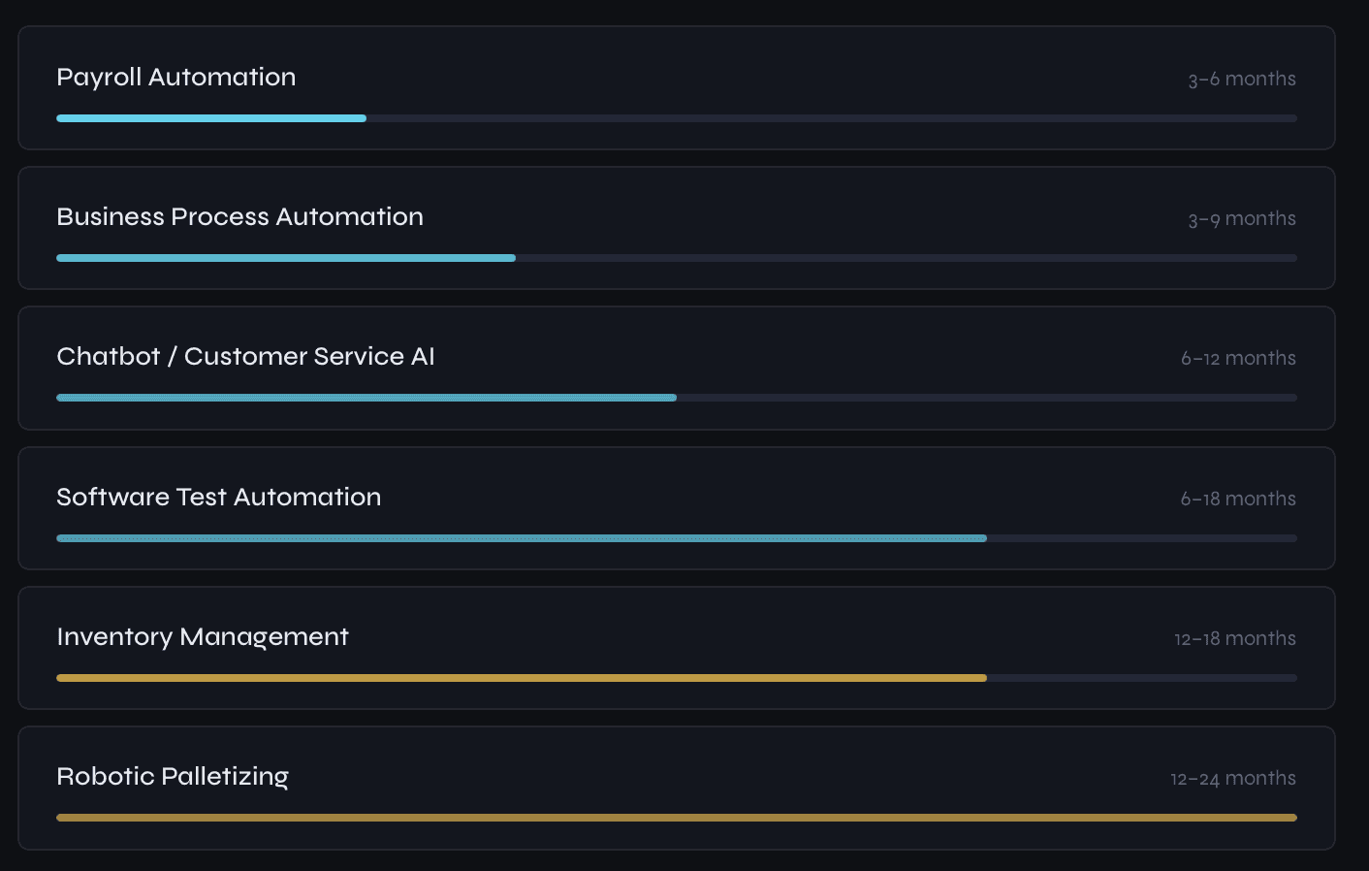Click the fully filled Robotic Palletizing bar
This screenshot has width=1369, height=871.
click(x=676, y=817)
